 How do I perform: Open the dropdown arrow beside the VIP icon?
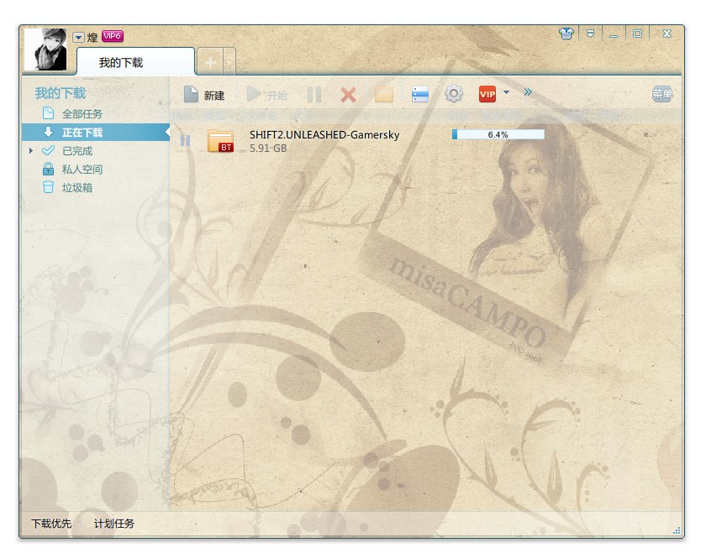pos(506,93)
